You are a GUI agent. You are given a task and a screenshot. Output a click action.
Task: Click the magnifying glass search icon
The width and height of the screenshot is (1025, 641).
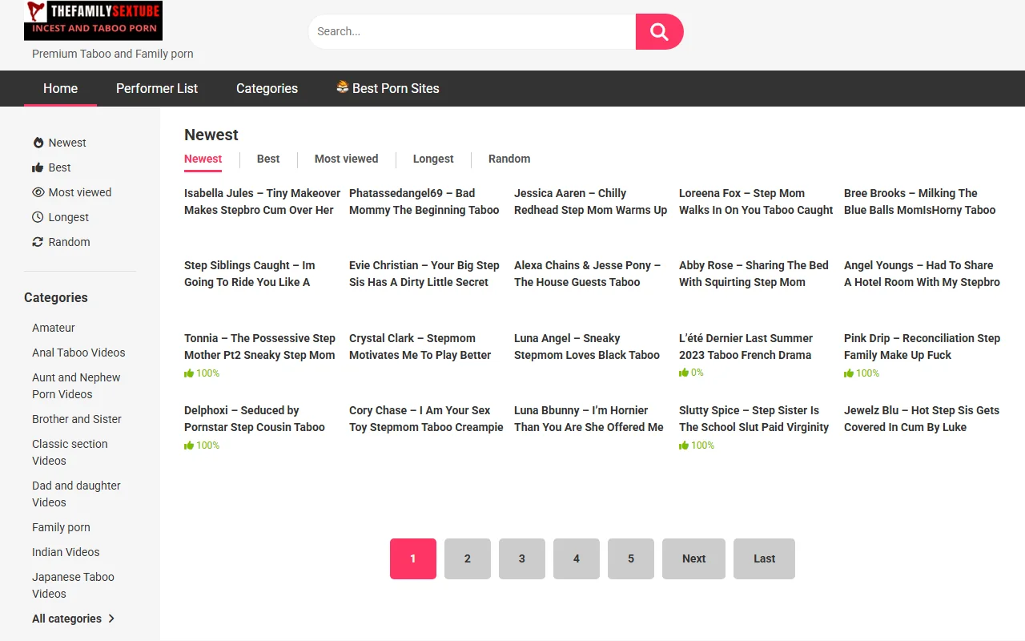(x=659, y=31)
